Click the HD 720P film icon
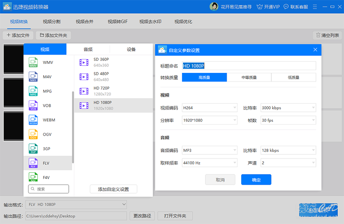 coord(84,91)
